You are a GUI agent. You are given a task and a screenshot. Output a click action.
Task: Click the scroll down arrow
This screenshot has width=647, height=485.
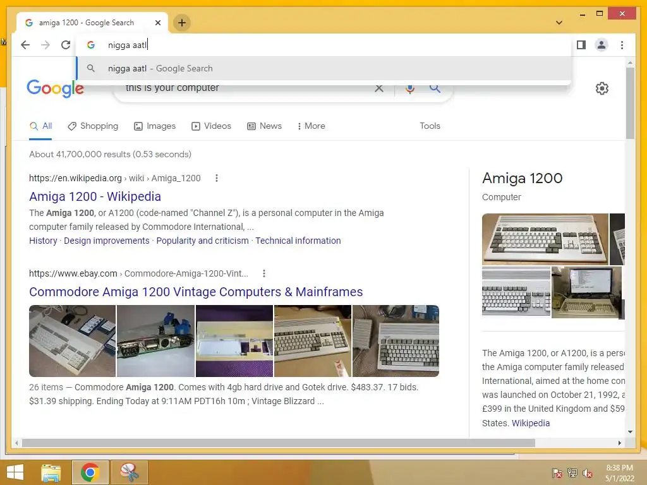tap(630, 432)
